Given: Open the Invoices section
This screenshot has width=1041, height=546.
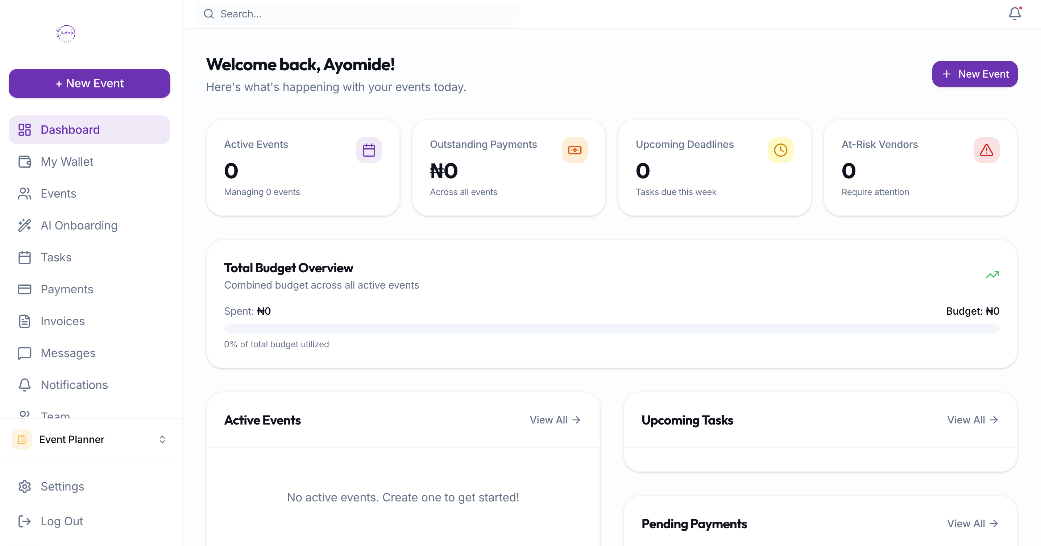Looking at the screenshot, I should 63,321.
